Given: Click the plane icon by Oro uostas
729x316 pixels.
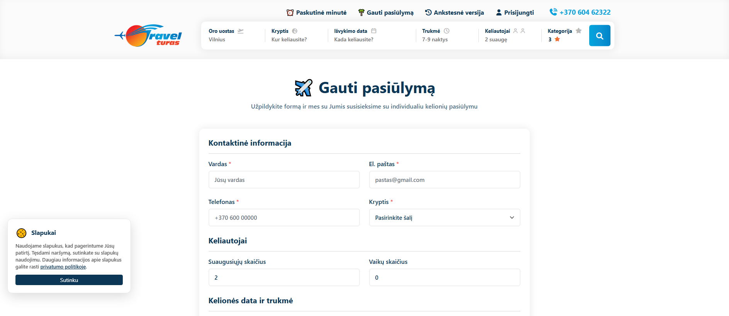Looking at the screenshot, I should click(x=241, y=31).
